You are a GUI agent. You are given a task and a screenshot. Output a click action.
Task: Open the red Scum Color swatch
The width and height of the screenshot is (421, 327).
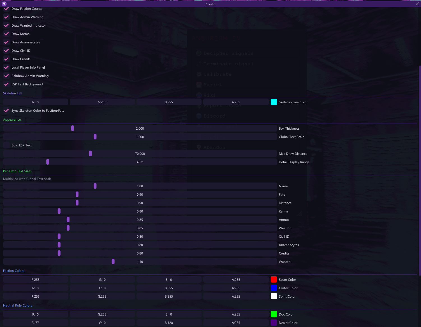pyautogui.click(x=274, y=280)
